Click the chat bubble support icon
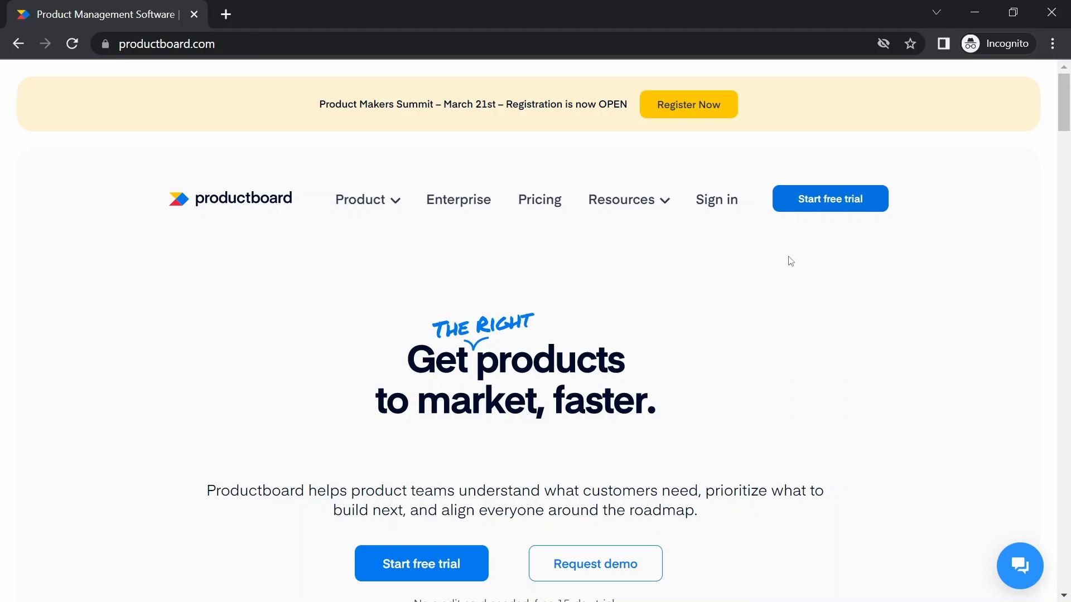This screenshot has width=1071, height=602. (1020, 565)
